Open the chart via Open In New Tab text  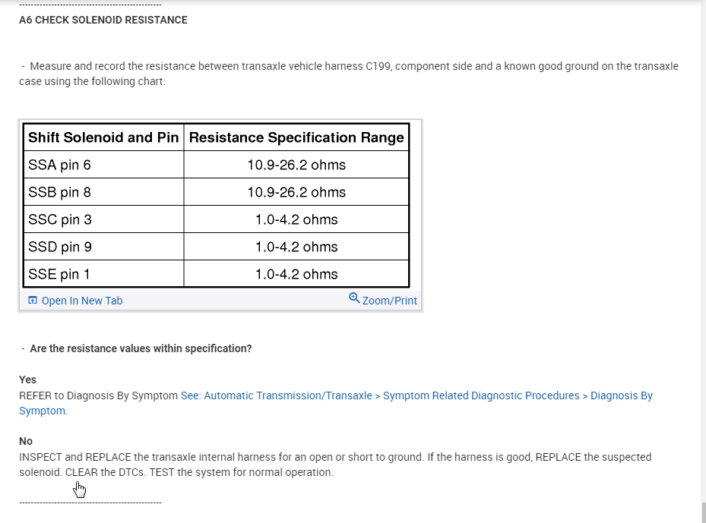81,301
